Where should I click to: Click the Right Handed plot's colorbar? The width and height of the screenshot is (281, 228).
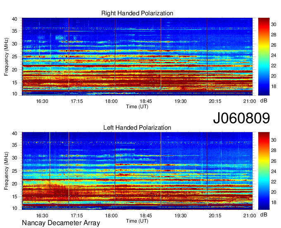(264, 57)
